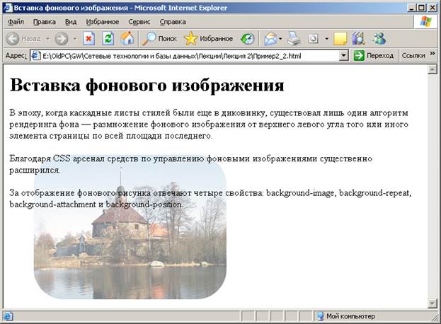Open the Forward button history dropdown arrow
The width and height of the screenshot is (441, 324).
(x=75, y=38)
